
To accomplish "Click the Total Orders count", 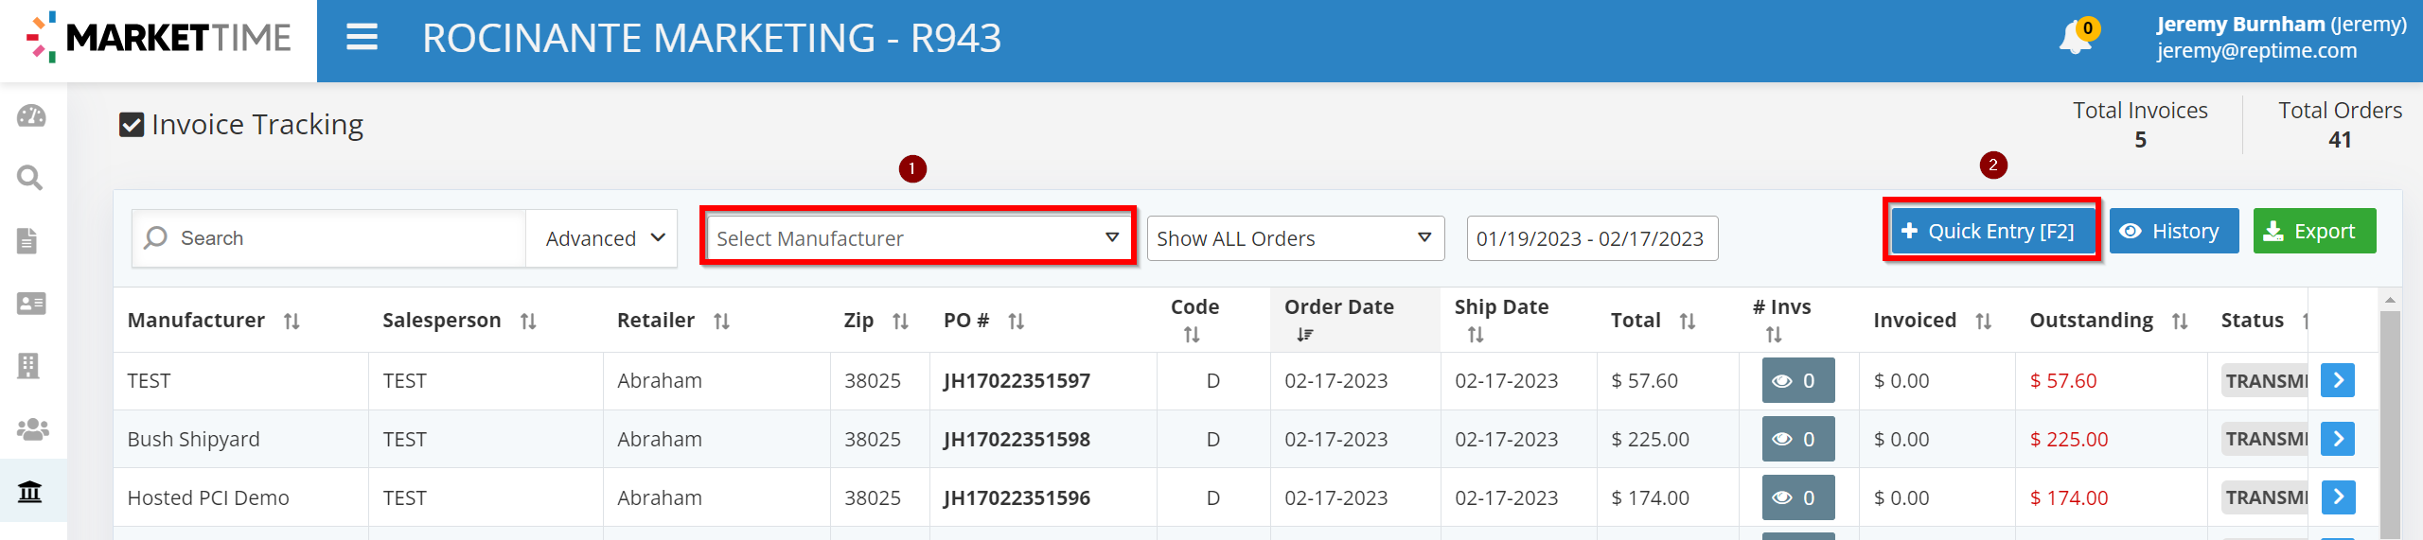I will click(x=2340, y=139).
